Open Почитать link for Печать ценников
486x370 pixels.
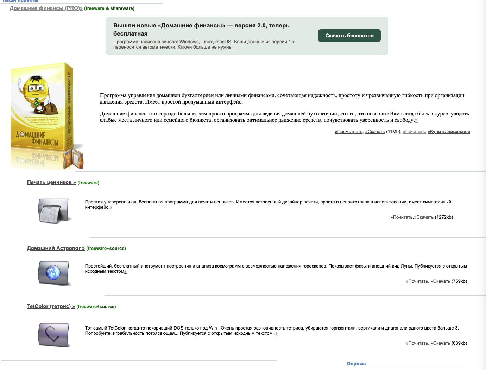(x=402, y=217)
